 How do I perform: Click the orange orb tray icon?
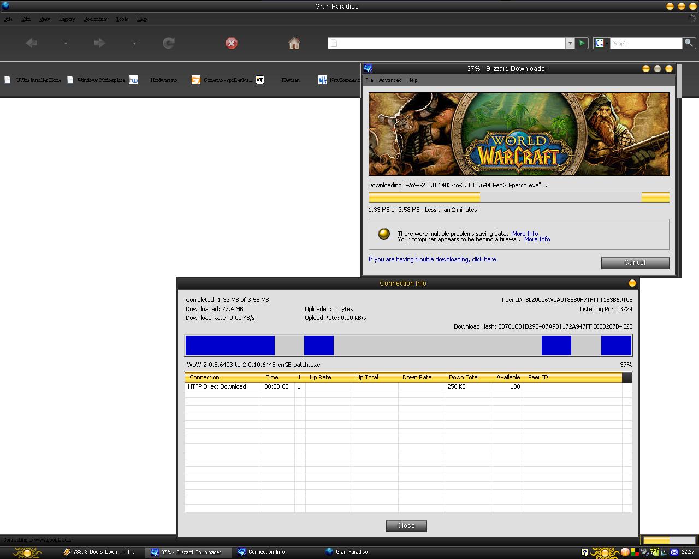coord(625,552)
